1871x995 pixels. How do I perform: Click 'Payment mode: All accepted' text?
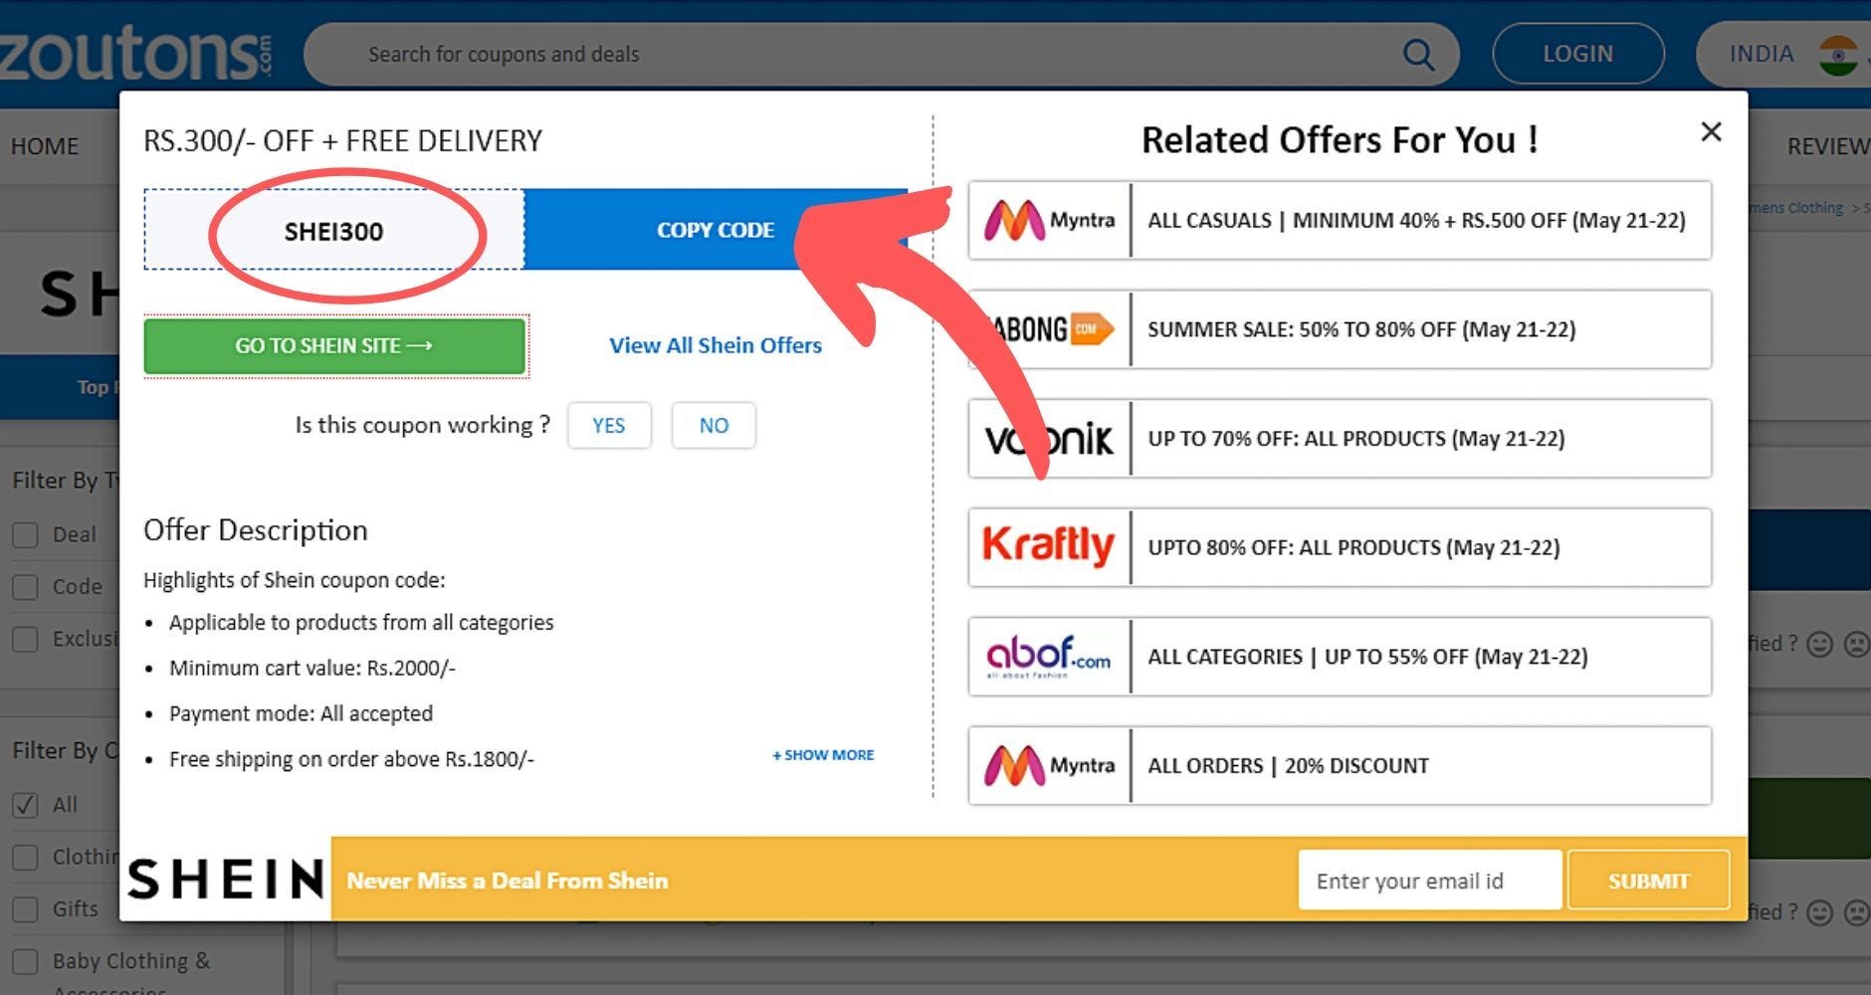301,713
